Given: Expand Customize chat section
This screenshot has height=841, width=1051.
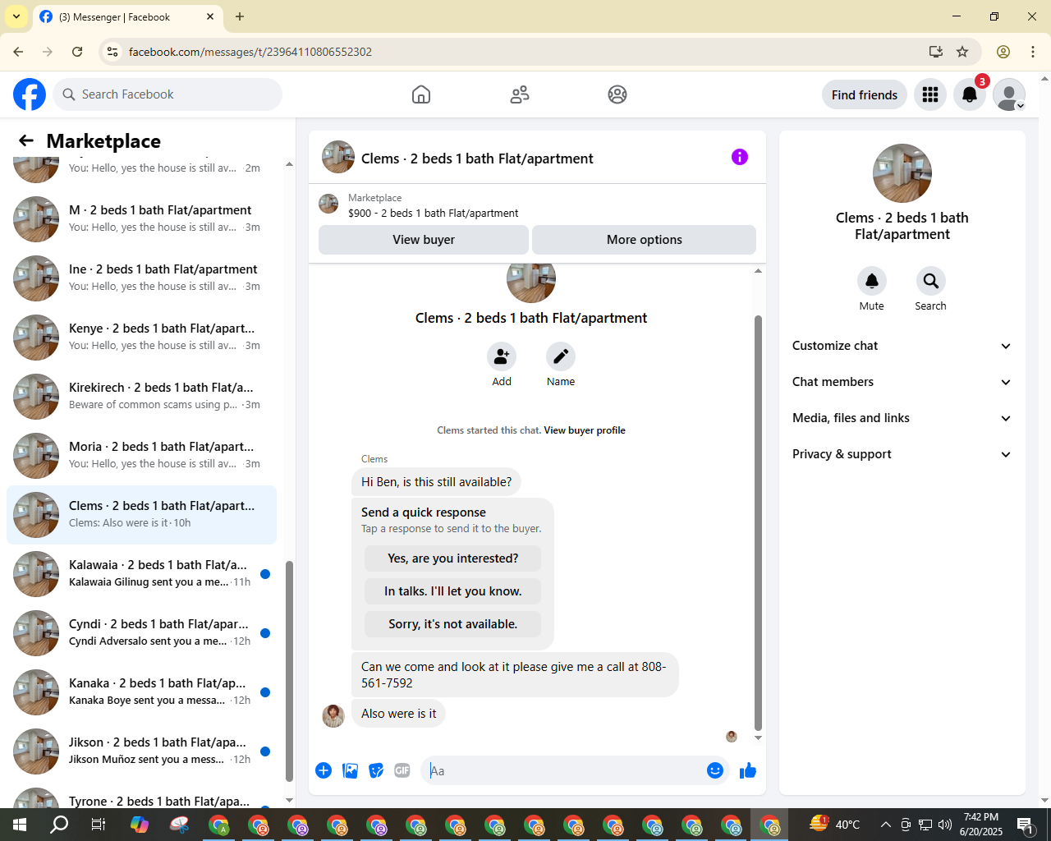Looking at the screenshot, I should pyautogui.click(x=902, y=346).
